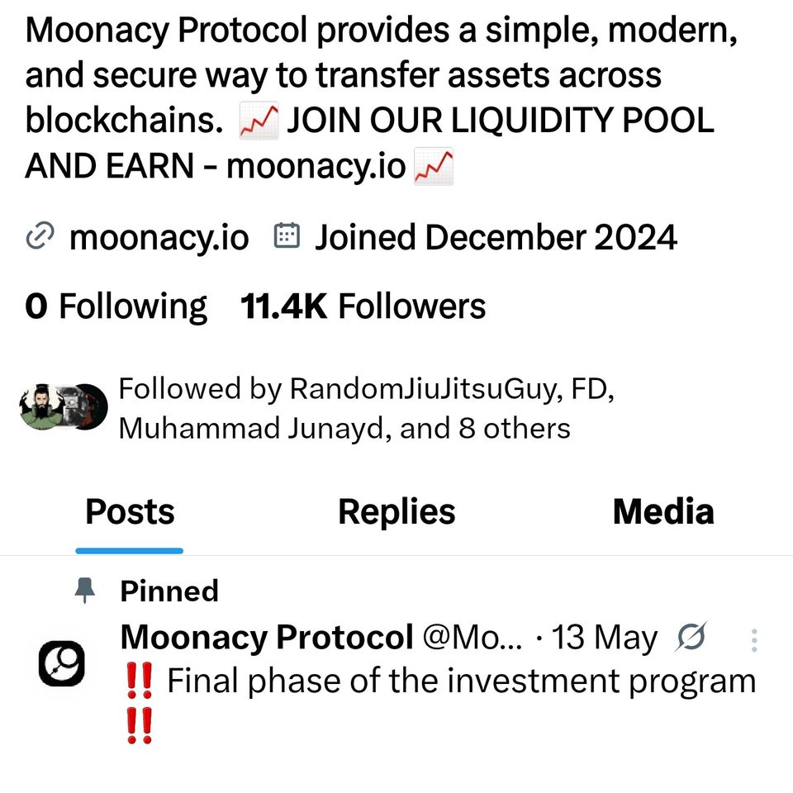Screen dimensions: 793x793
Task: Switch to the Media tab
Action: pyautogui.click(x=662, y=511)
